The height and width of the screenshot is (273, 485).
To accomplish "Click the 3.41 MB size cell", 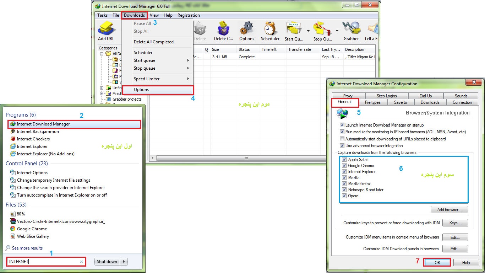I will 219,57.
